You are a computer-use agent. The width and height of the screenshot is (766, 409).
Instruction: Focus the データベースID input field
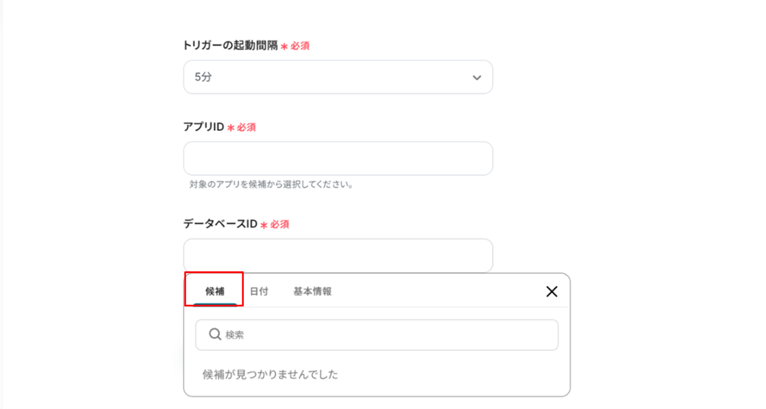[x=338, y=255]
